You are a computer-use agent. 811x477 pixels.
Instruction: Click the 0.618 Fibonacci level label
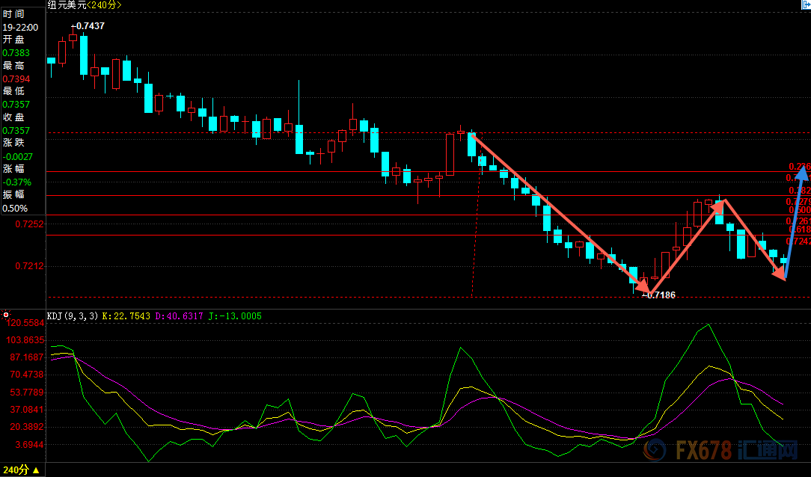tap(800, 230)
